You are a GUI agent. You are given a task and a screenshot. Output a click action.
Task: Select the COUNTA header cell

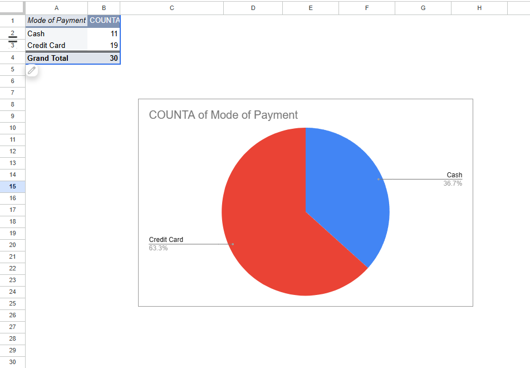tap(104, 21)
